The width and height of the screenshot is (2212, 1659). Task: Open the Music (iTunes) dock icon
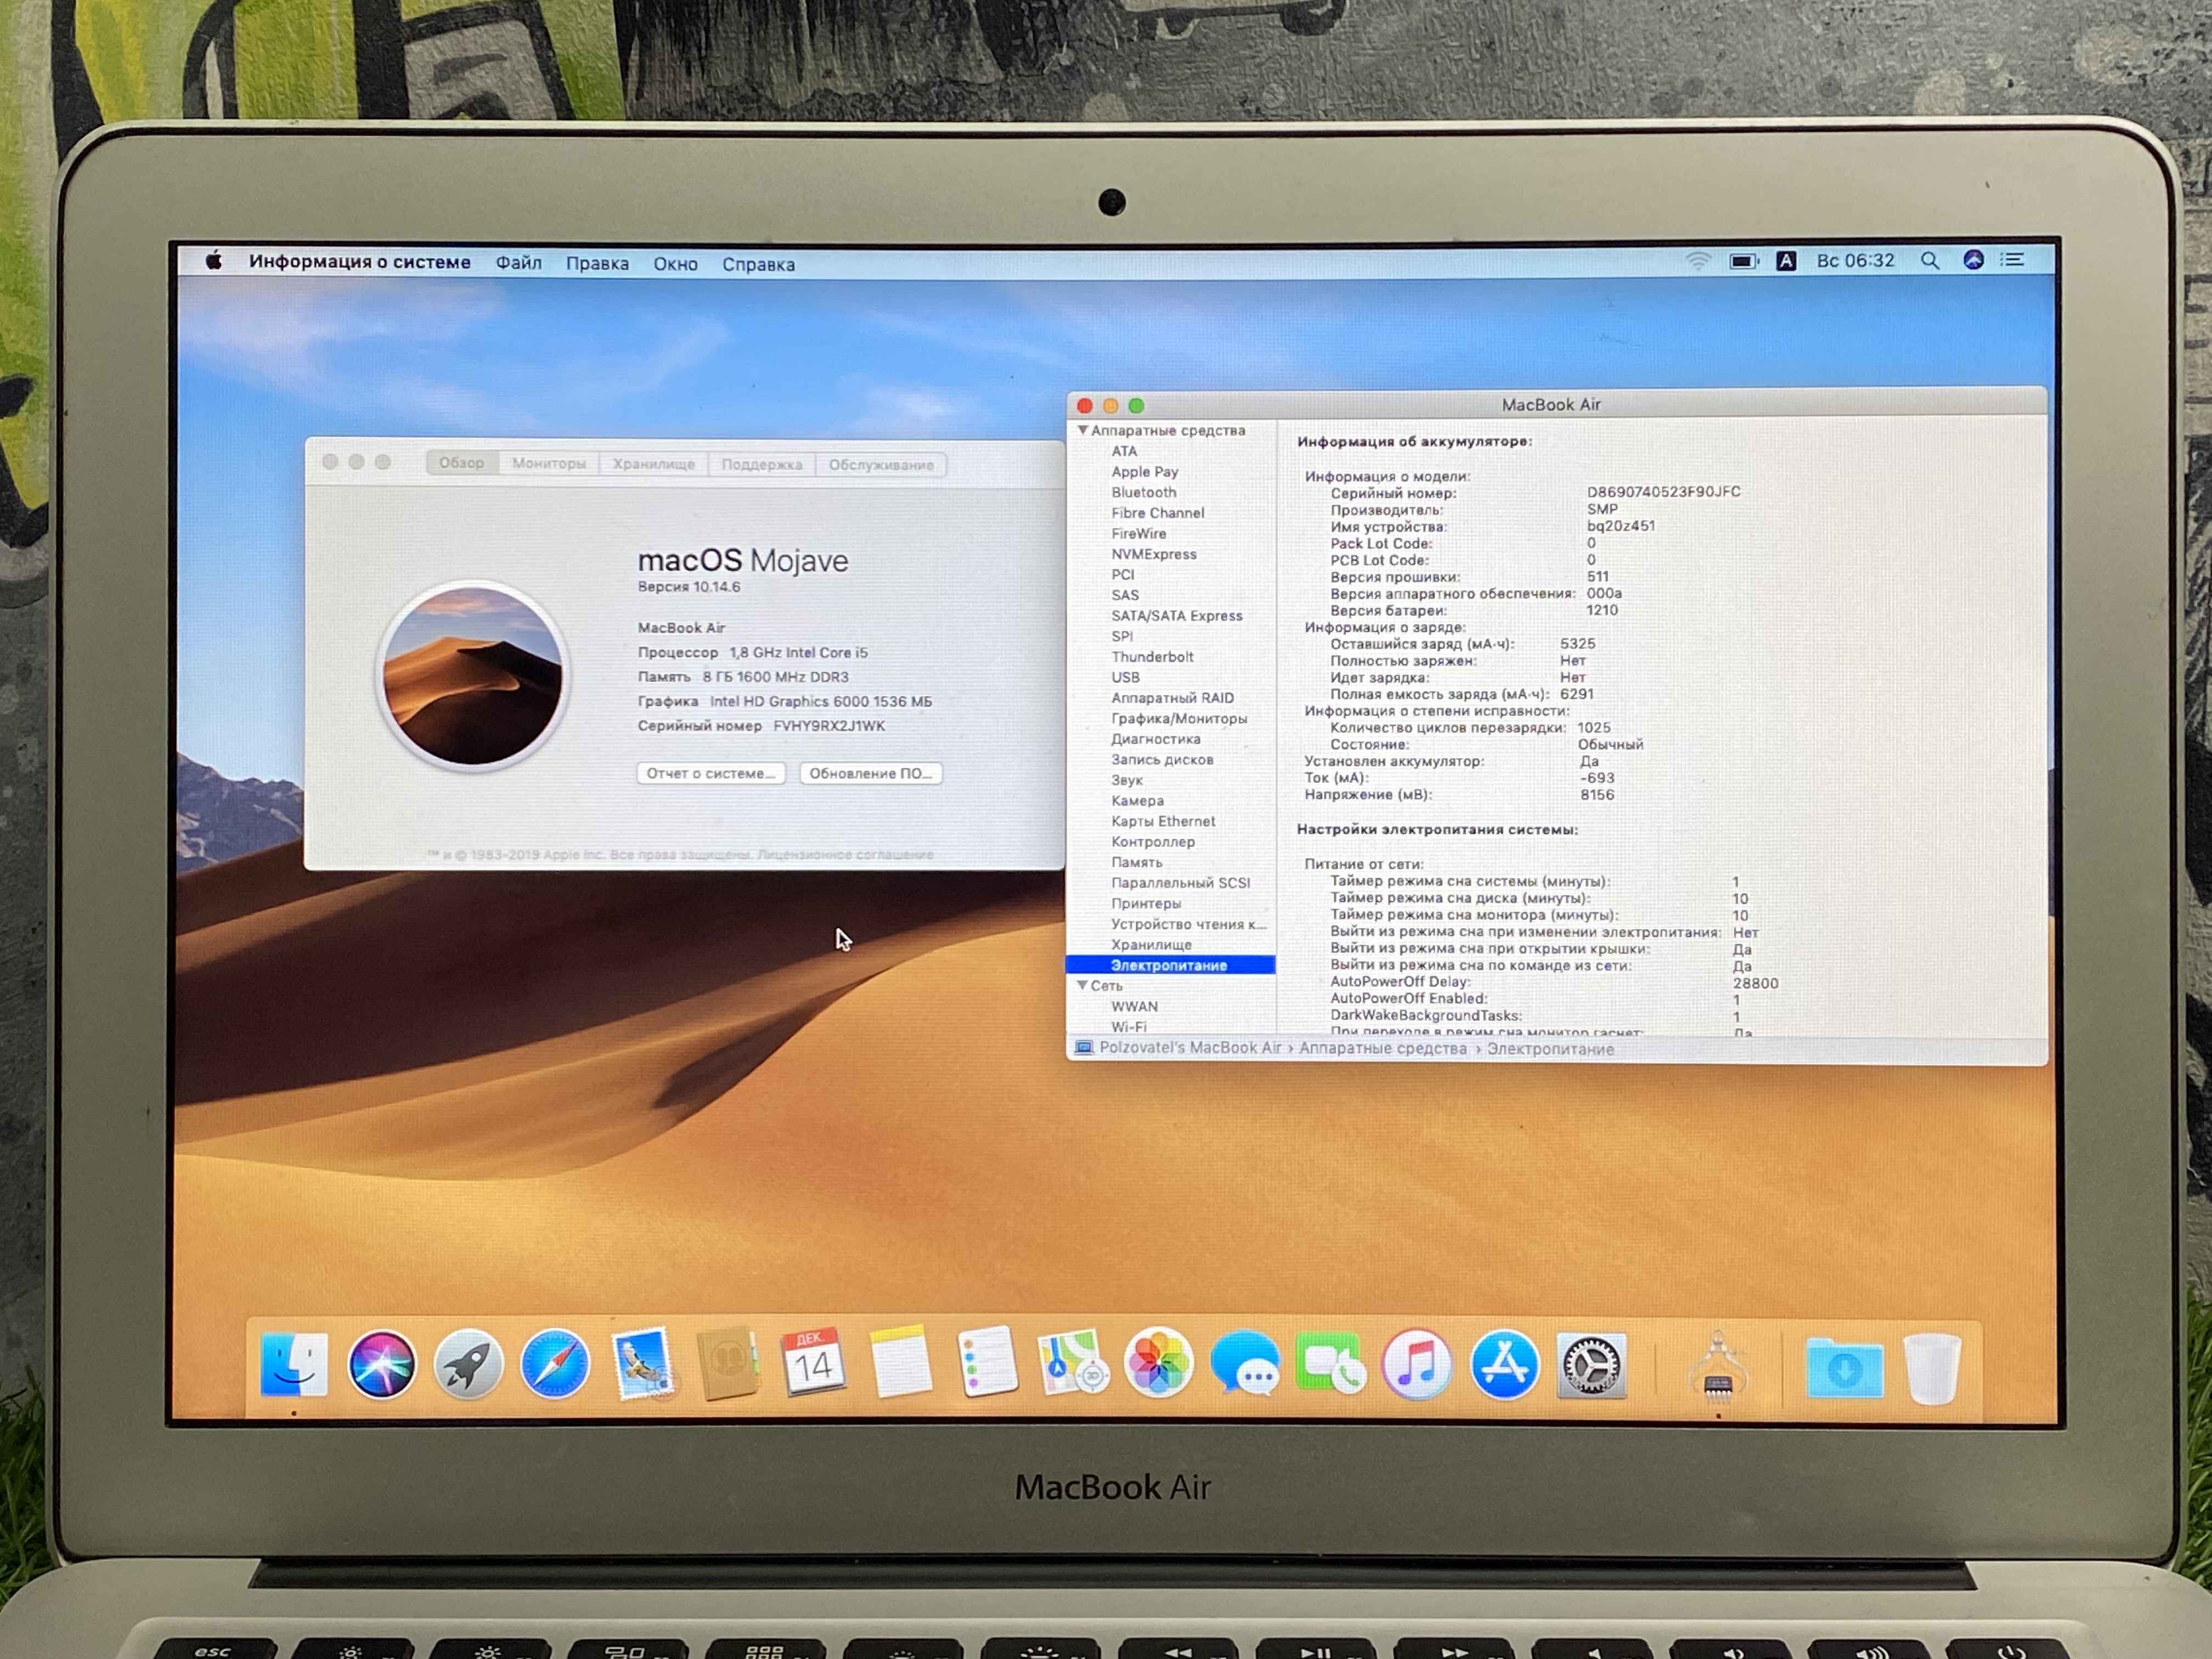click(1417, 1364)
